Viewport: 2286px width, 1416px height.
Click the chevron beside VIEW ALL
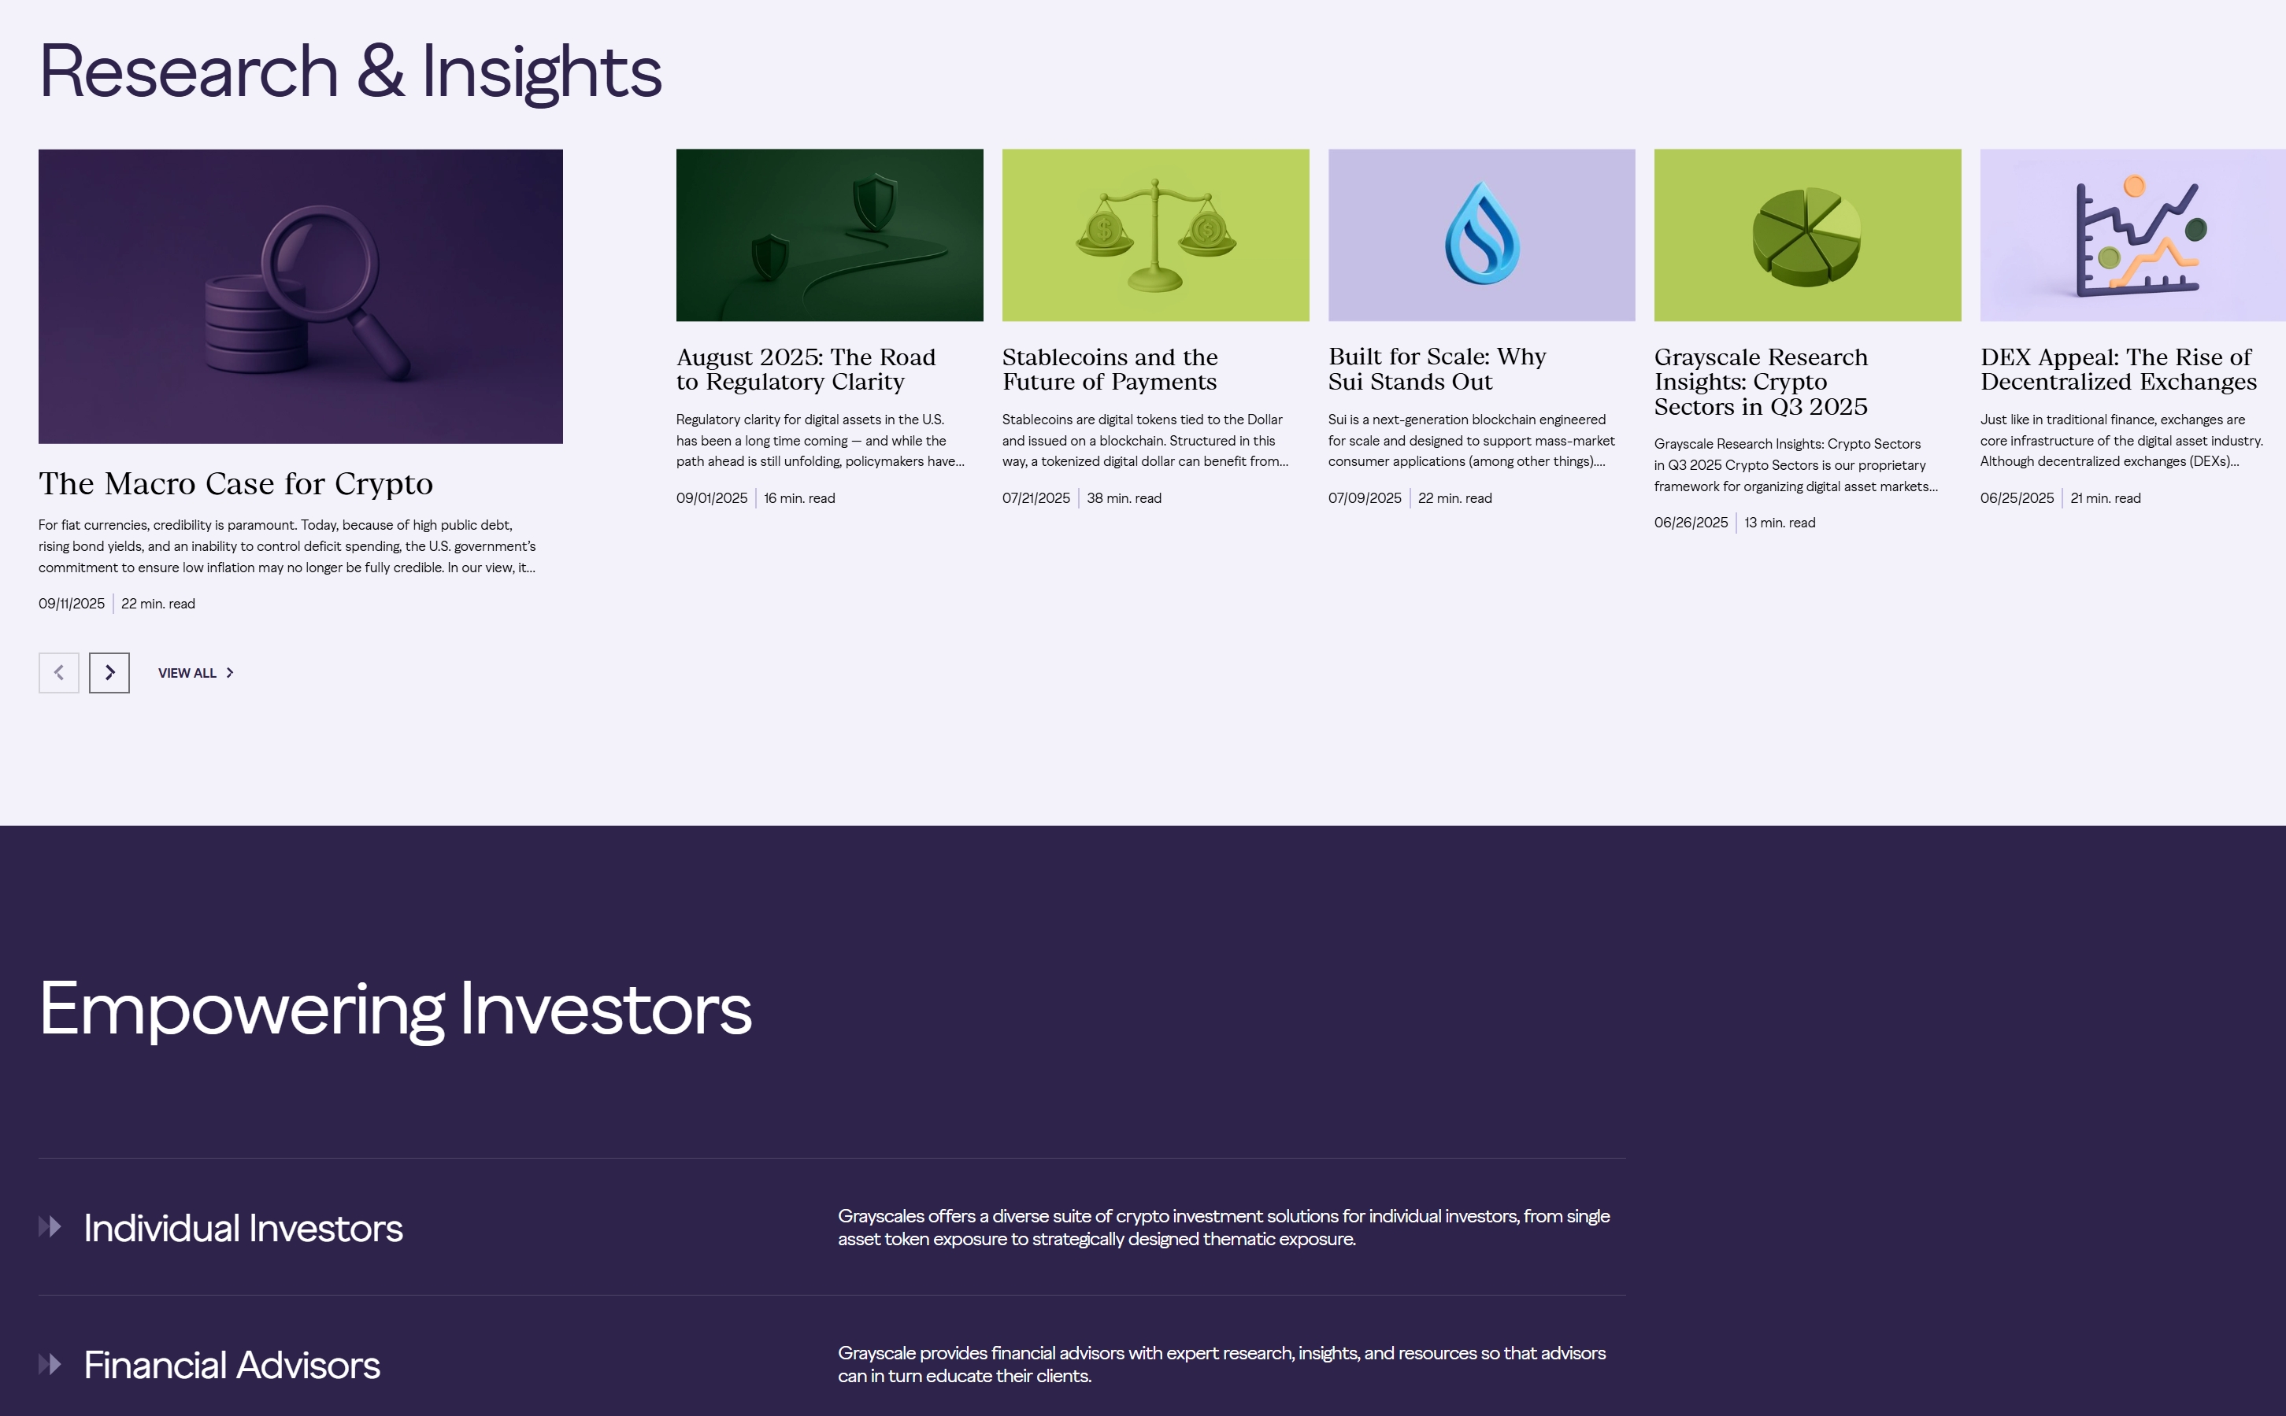pos(229,672)
